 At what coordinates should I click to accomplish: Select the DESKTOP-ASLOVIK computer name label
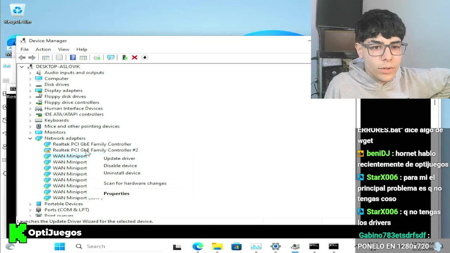click(58, 66)
